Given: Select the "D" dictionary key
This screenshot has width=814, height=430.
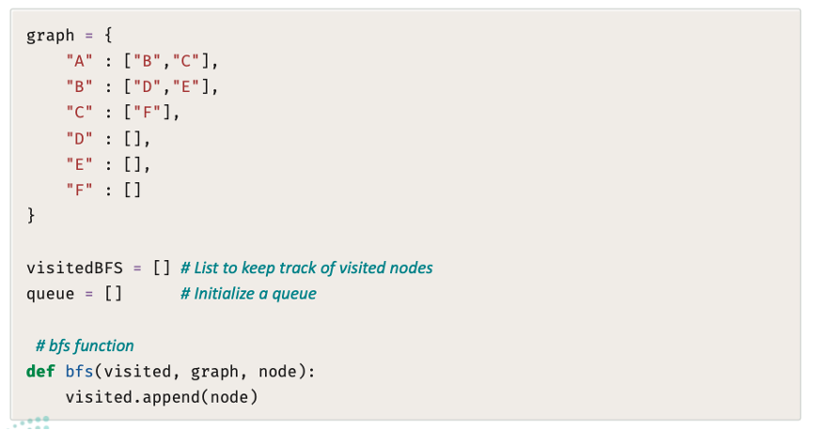Looking at the screenshot, I should pyautogui.click(x=80, y=139).
